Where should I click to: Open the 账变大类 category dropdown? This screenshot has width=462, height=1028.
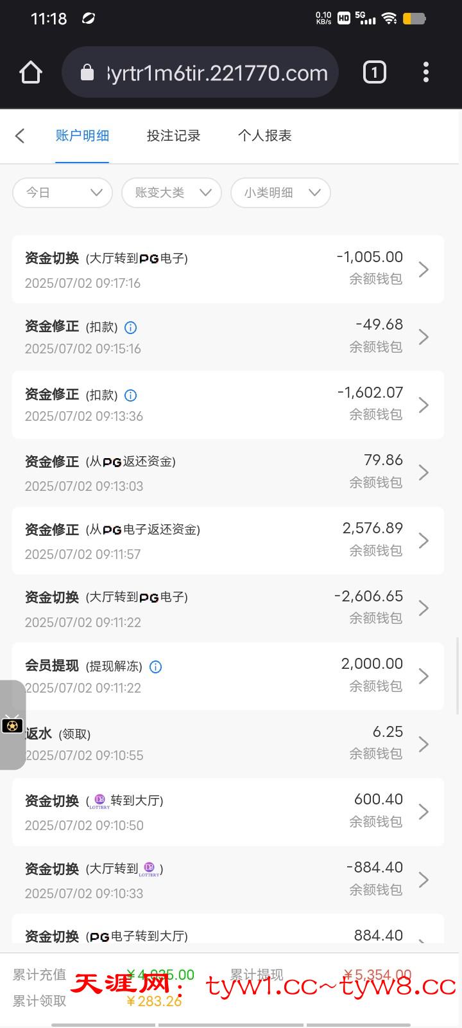171,193
